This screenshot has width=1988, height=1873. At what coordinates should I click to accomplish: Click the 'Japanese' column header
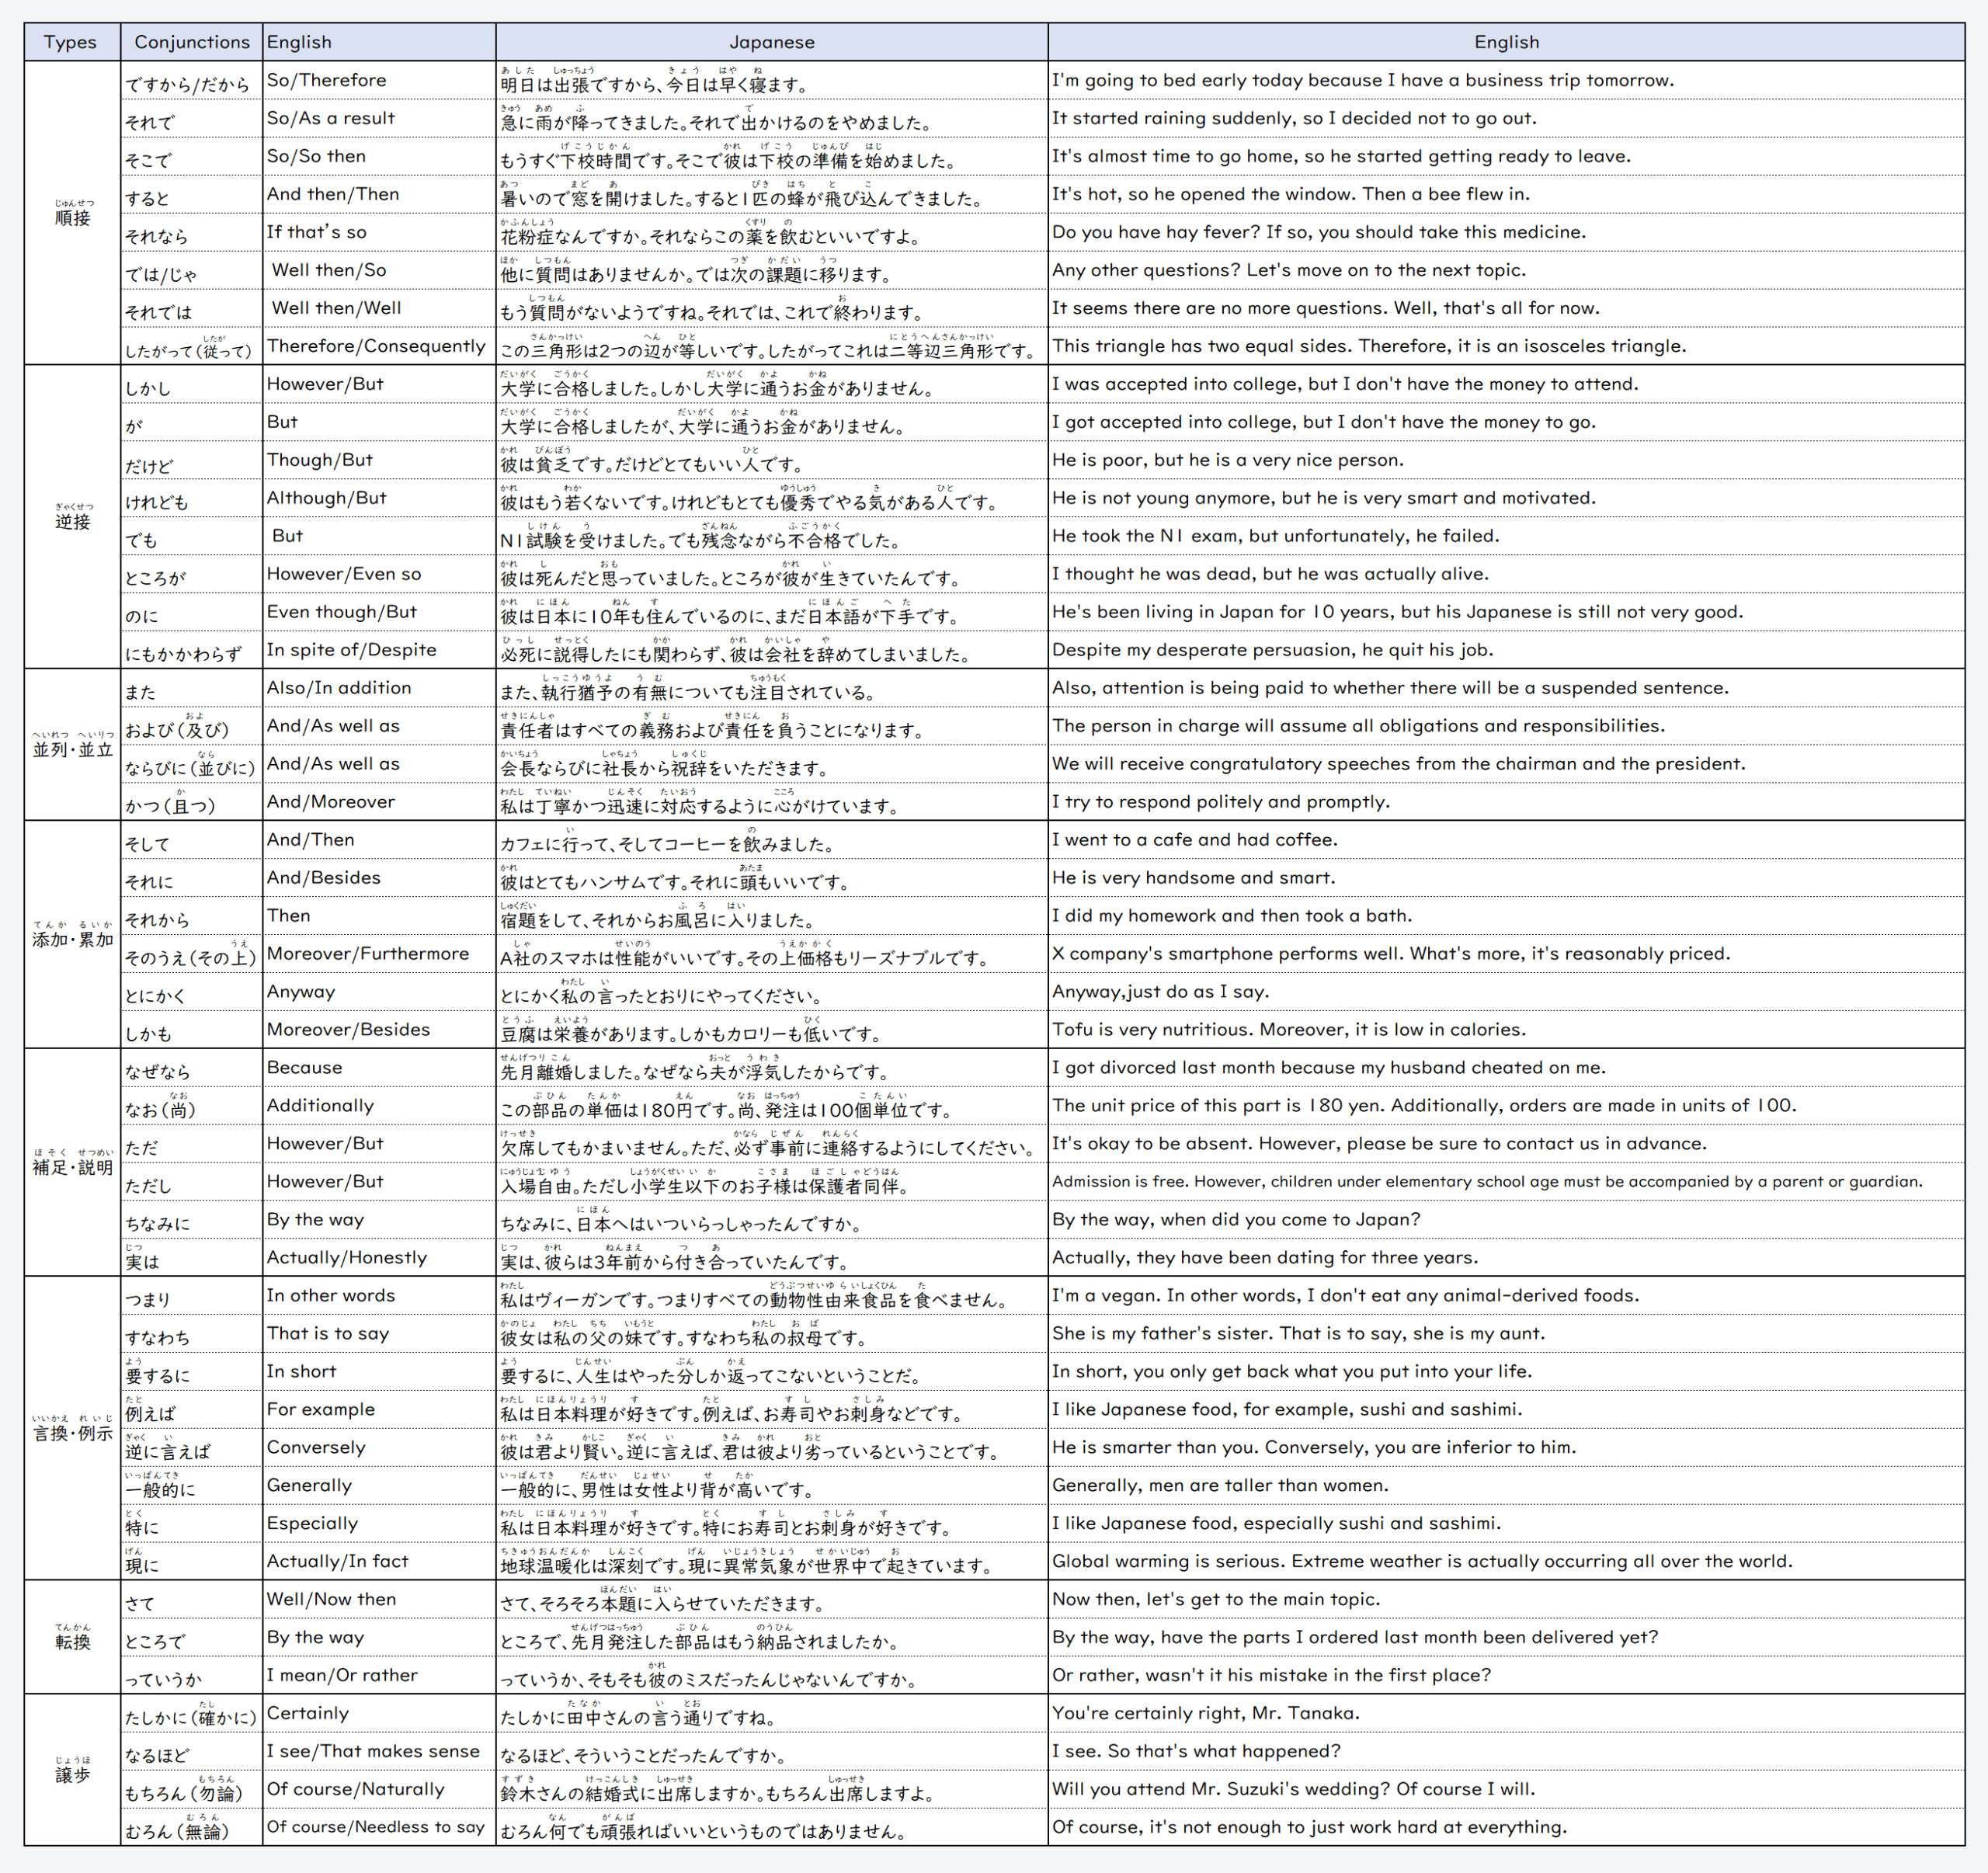coord(772,42)
